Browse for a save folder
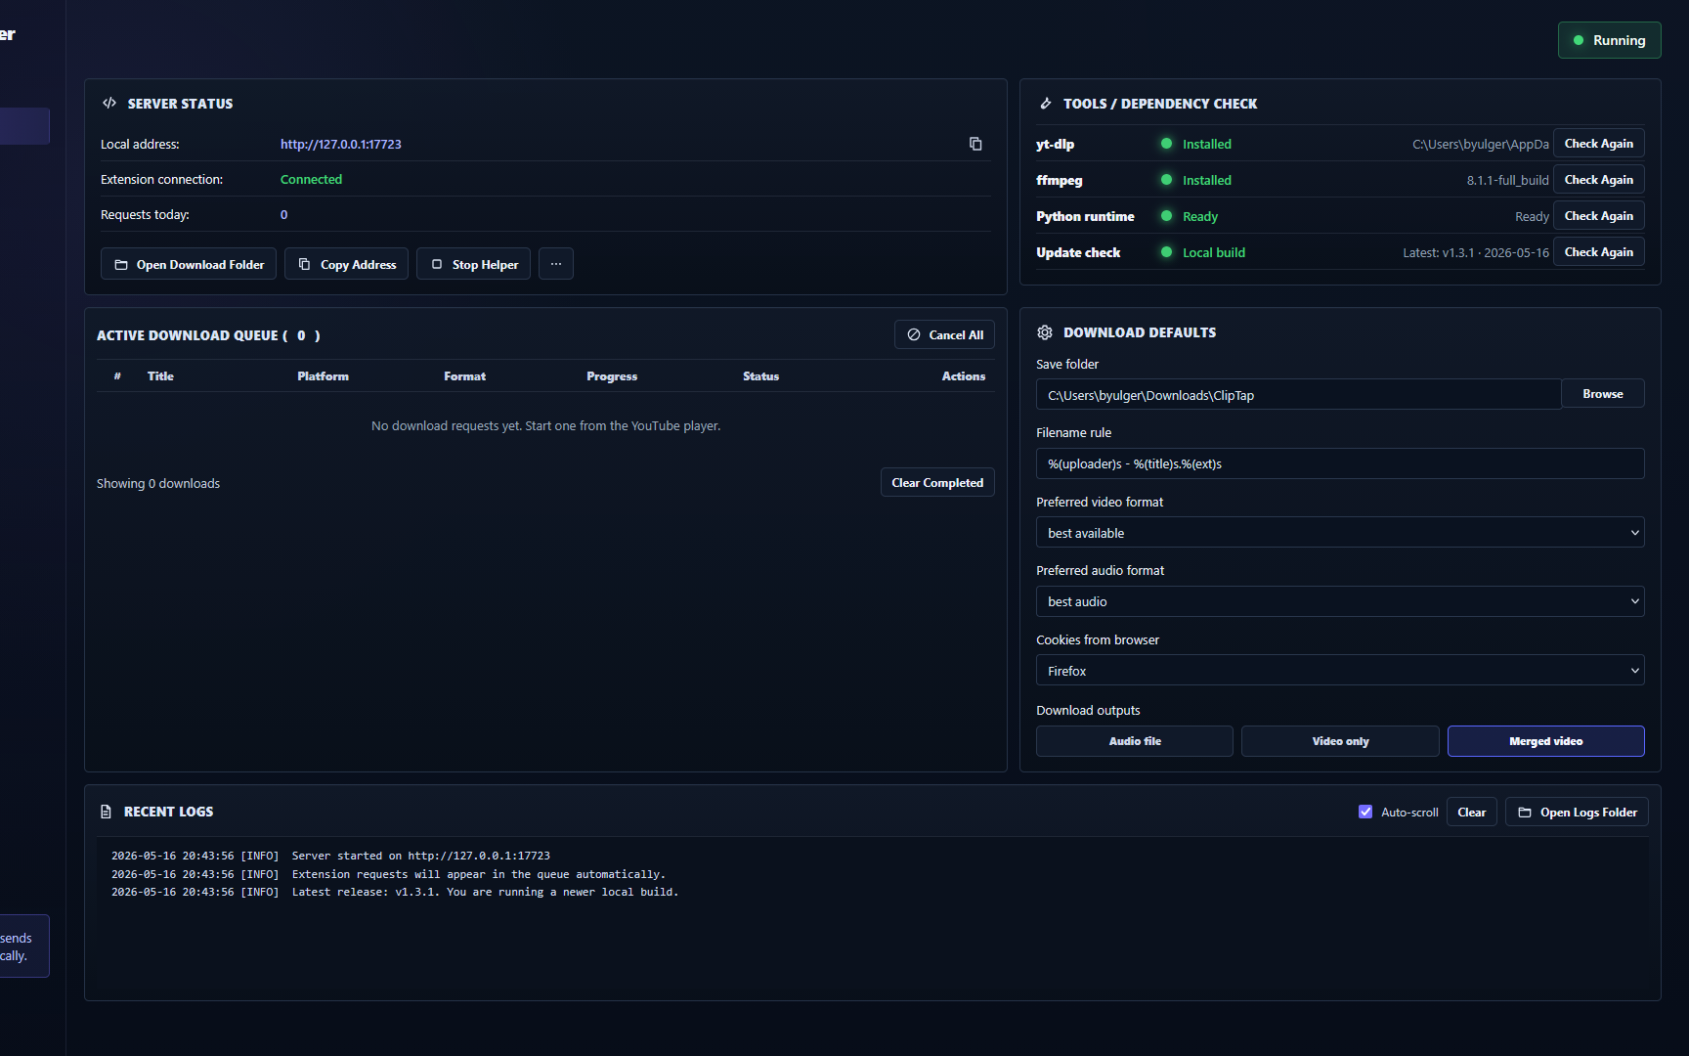 1603,394
